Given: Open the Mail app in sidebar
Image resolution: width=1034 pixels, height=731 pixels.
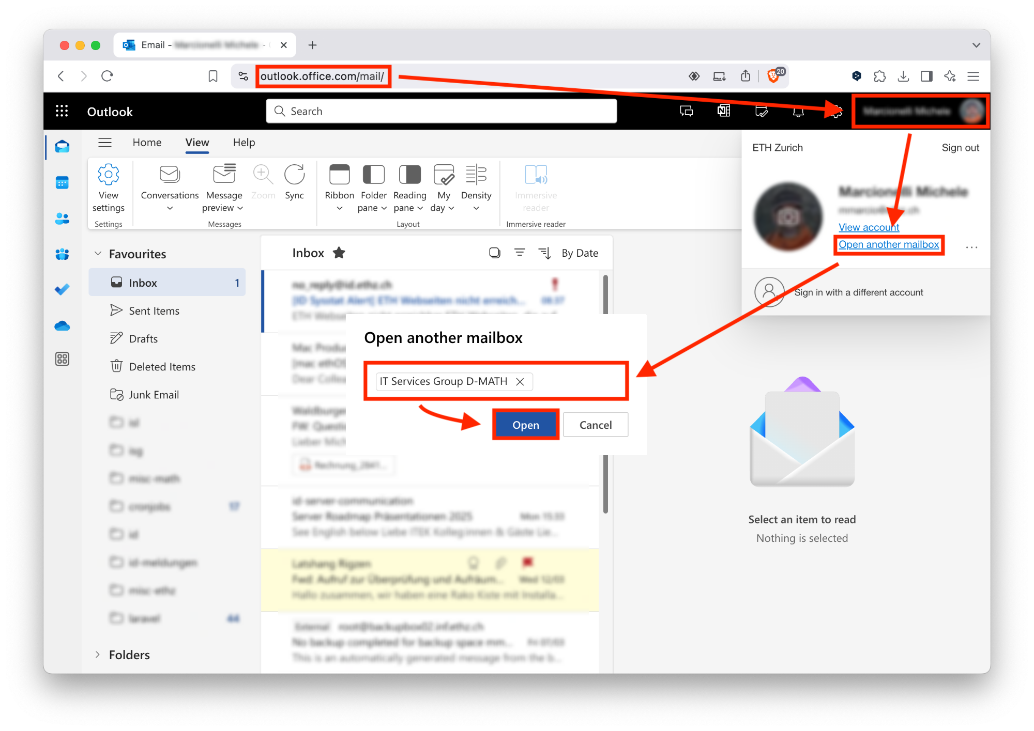Looking at the screenshot, I should (x=62, y=147).
